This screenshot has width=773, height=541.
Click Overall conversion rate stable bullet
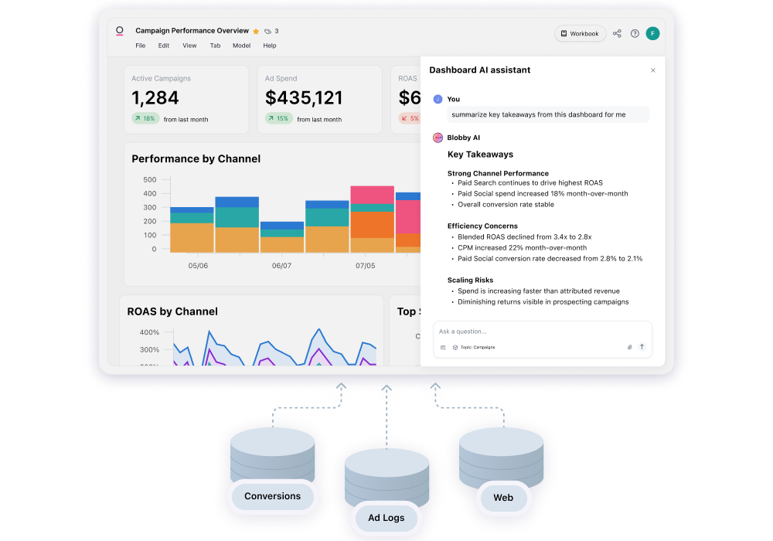(x=506, y=205)
